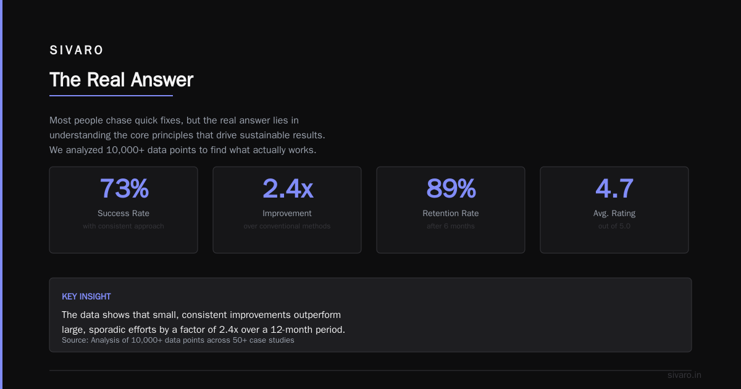The width and height of the screenshot is (741, 389).
Task: Click the large 89% figure
Action: pos(451,188)
